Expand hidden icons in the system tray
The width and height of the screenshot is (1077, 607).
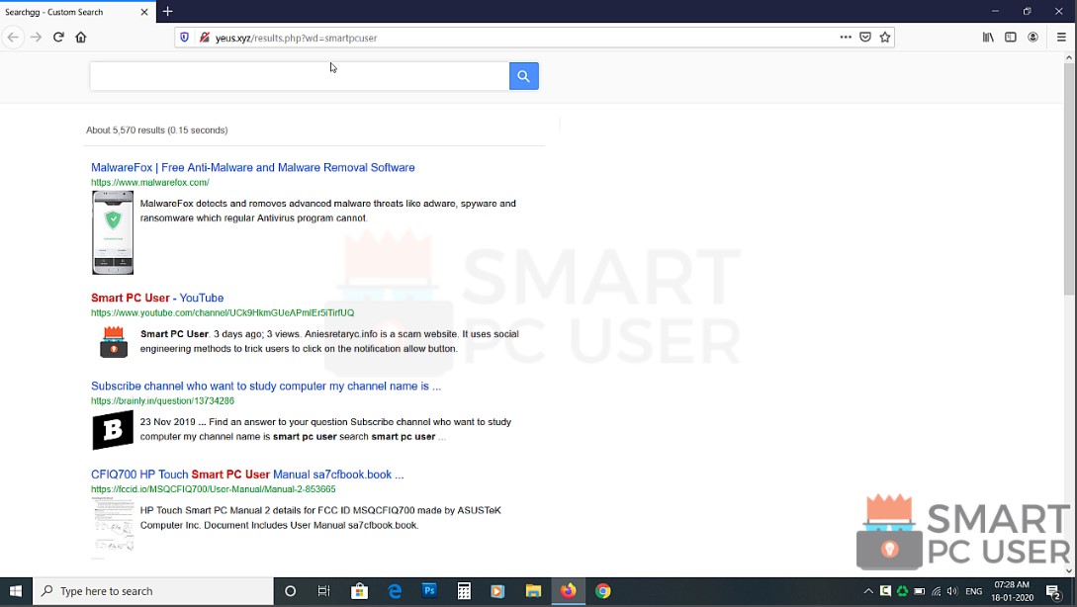tap(868, 590)
